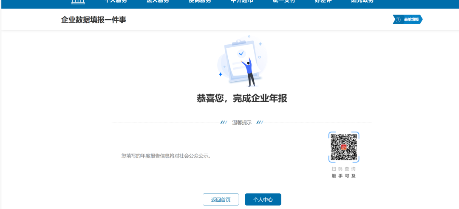Click the step number 1 circle icon
This screenshot has width=459, height=209.
[x=398, y=20]
